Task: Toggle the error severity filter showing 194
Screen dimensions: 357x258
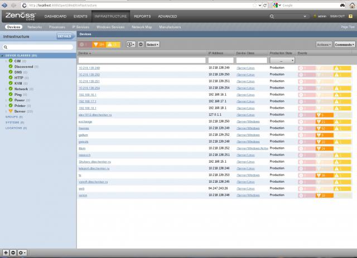Action: point(99,45)
